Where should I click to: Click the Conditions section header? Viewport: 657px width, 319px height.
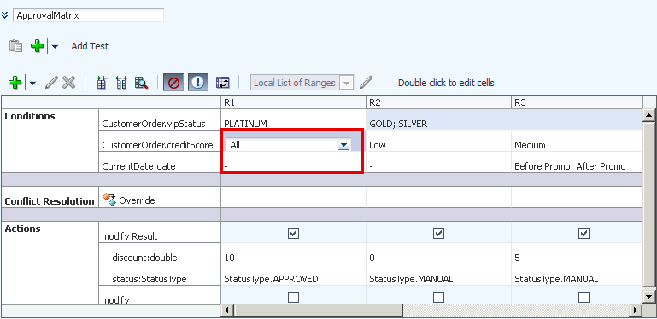pyautogui.click(x=29, y=116)
